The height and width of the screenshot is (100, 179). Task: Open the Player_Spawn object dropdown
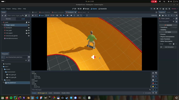click(x=167, y=18)
